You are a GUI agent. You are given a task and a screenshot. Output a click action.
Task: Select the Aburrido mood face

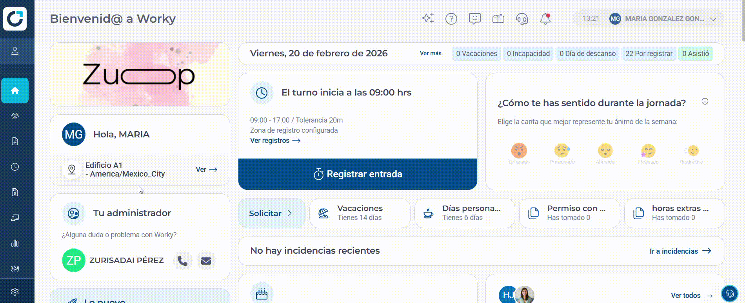point(605,151)
